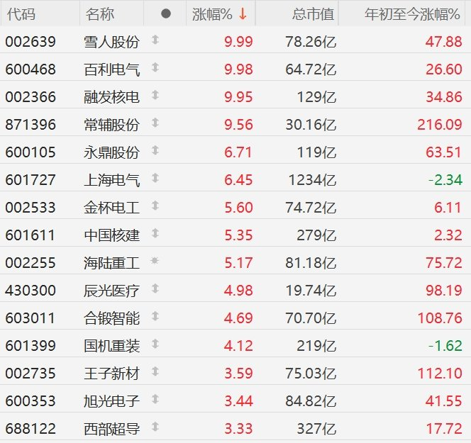Open stock name 海陆重工
The width and height of the screenshot is (471, 443).
112,263
